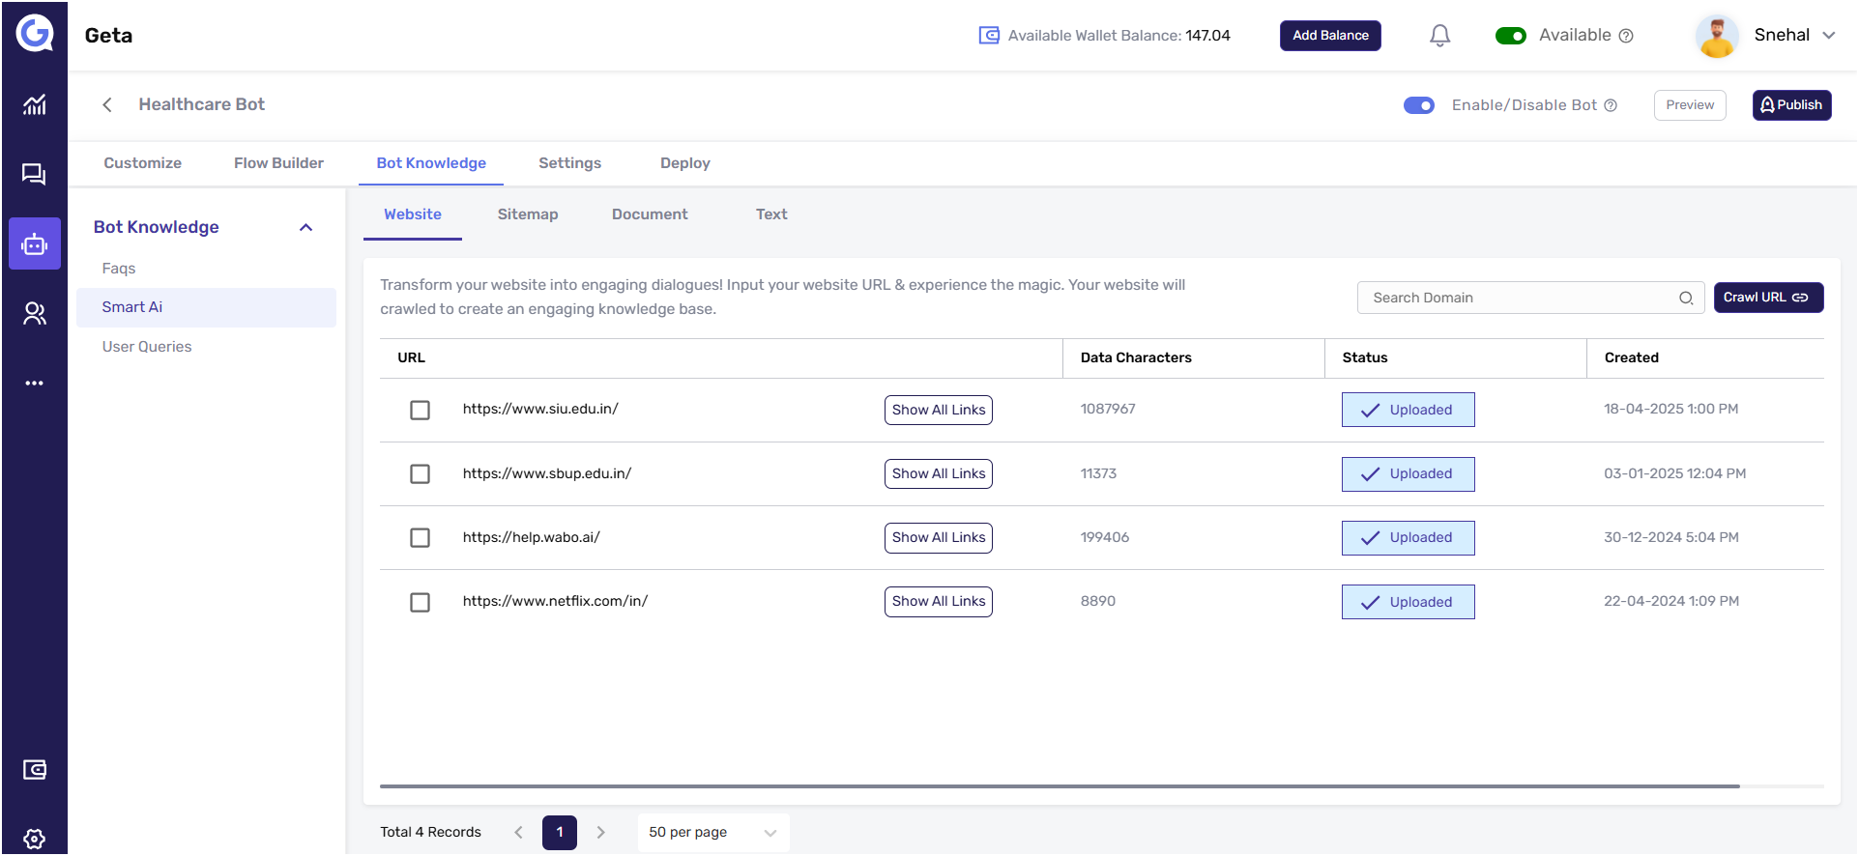Toggle the Enable/Disable Bot switch
The width and height of the screenshot is (1859, 856).
1418,105
